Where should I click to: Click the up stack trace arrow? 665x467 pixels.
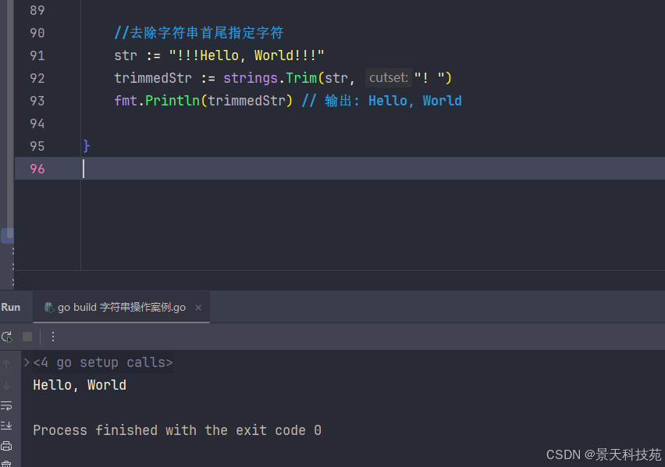pyautogui.click(x=7, y=364)
